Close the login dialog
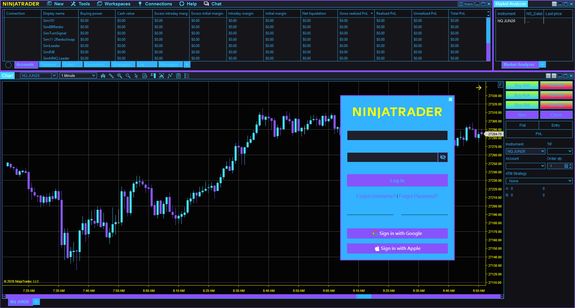 point(451,99)
